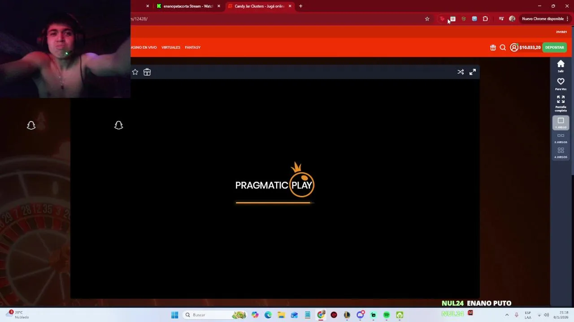Image resolution: width=574 pixels, height=322 pixels.
Task: Open Chrome three-dot menu
Action: point(567,19)
